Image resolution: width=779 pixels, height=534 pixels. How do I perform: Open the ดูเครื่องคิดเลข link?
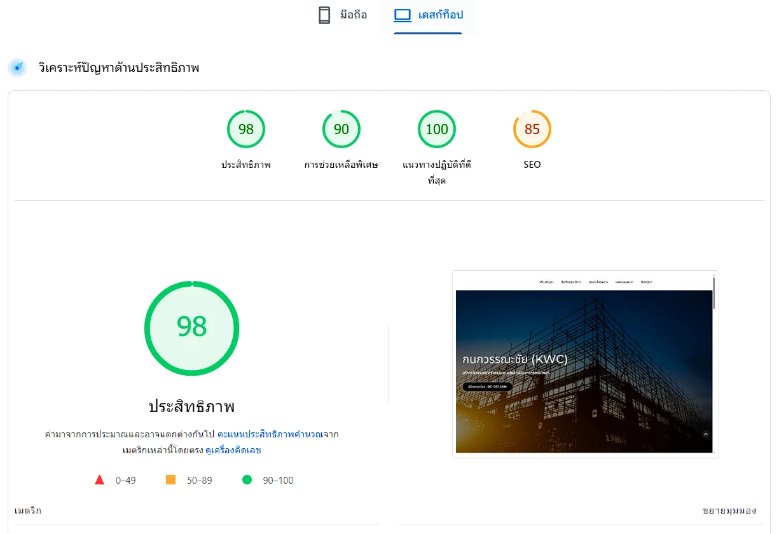pyautogui.click(x=233, y=450)
